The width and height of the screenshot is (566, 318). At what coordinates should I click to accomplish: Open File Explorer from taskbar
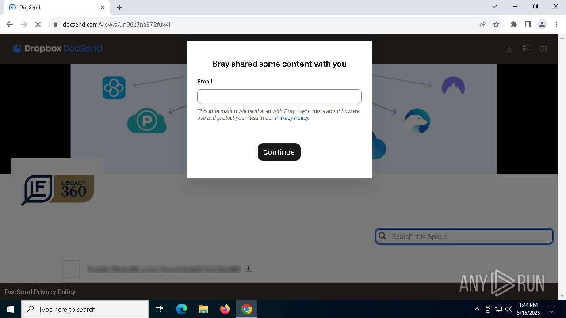point(203,309)
